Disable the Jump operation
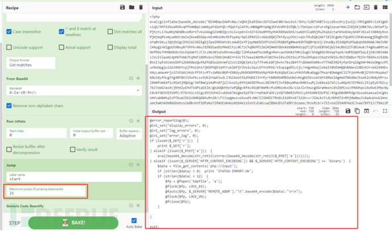The image size is (392, 231). pos(131,165)
